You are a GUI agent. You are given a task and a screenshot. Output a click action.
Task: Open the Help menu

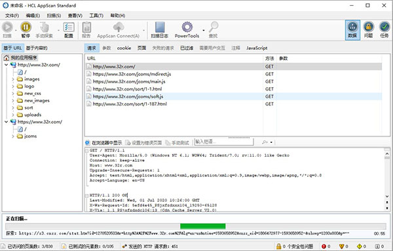coord(117,16)
